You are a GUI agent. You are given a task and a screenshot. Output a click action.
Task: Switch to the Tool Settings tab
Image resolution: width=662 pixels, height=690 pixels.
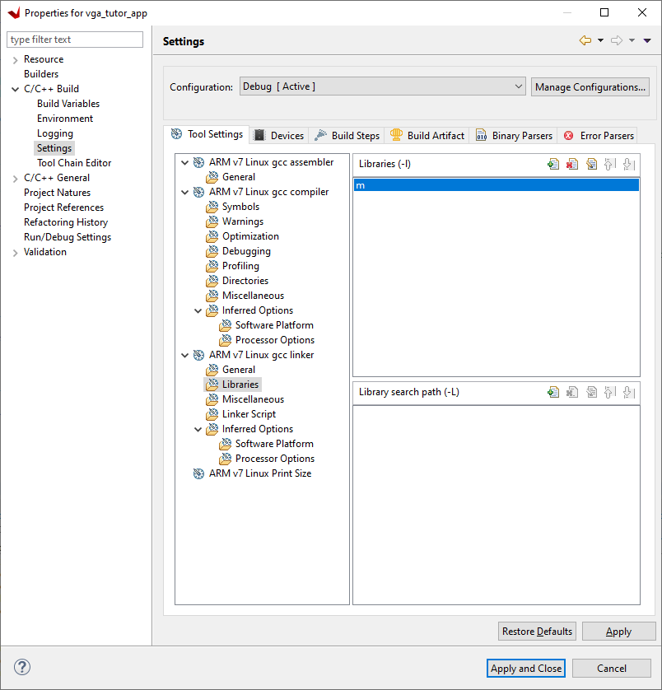207,134
